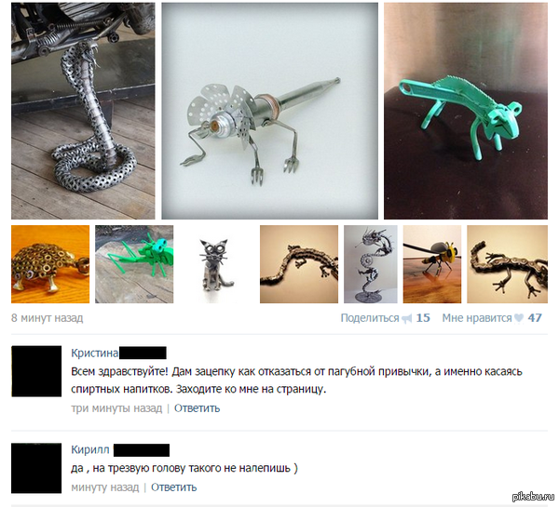This screenshot has height=507, width=559.
Task: Click Ответить under Кристина's comment
Action: pyautogui.click(x=197, y=408)
